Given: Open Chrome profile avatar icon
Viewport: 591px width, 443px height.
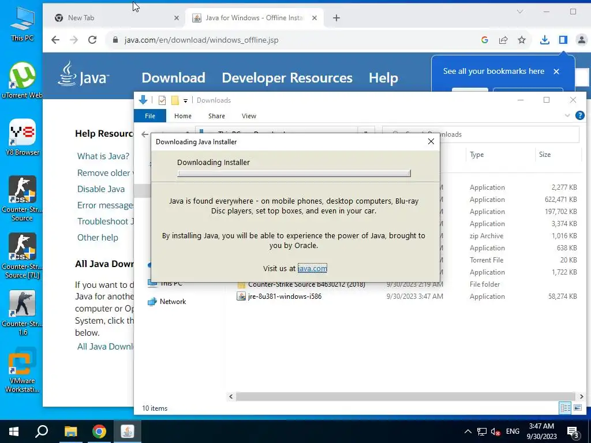Looking at the screenshot, I should pos(582,40).
